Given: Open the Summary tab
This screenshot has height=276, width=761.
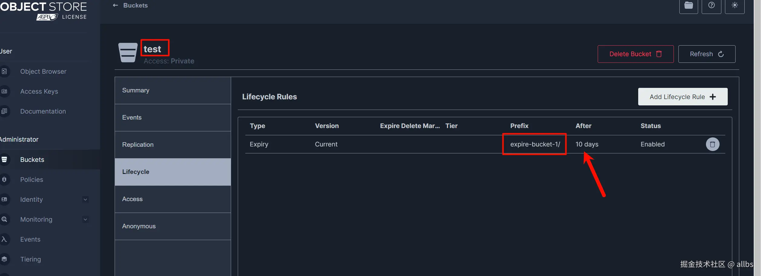Looking at the screenshot, I should [x=173, y=91].
